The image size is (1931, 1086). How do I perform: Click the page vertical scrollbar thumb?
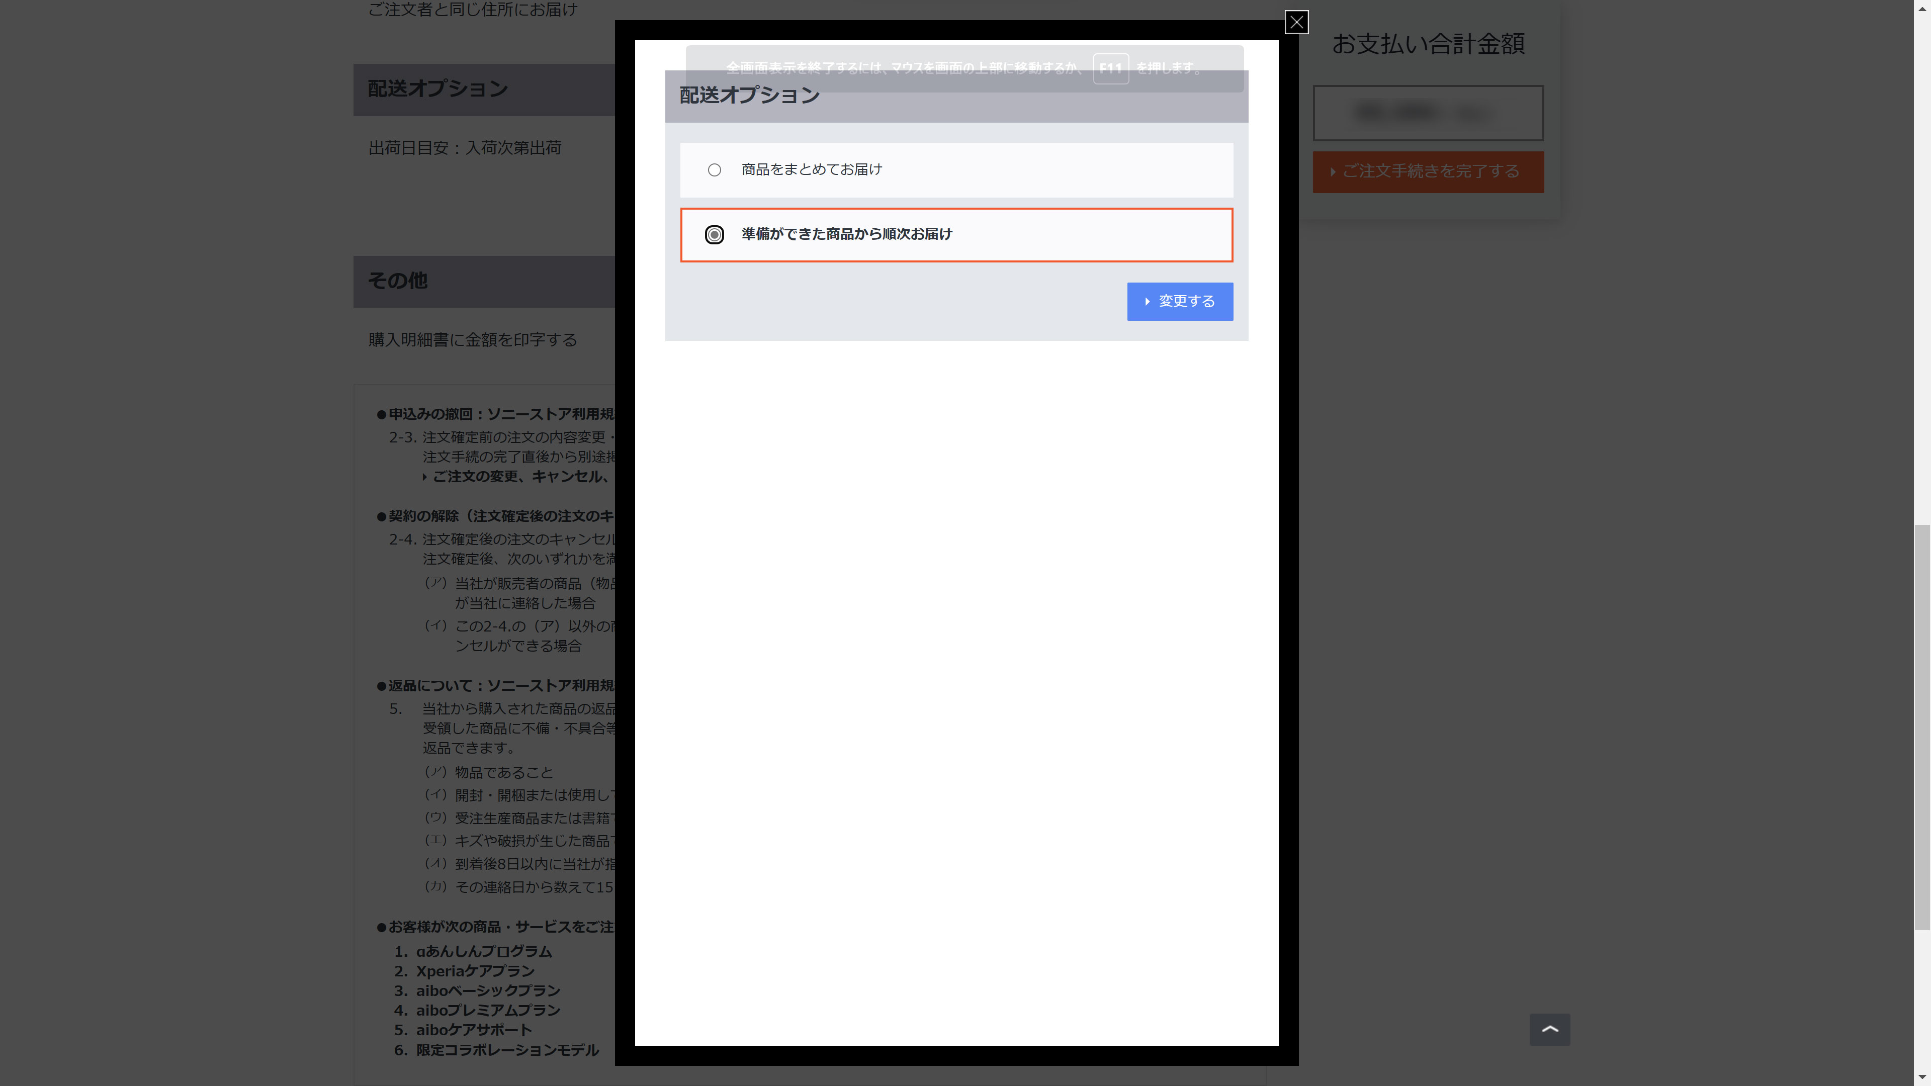pyautogui.click(x=1921, y=727)
